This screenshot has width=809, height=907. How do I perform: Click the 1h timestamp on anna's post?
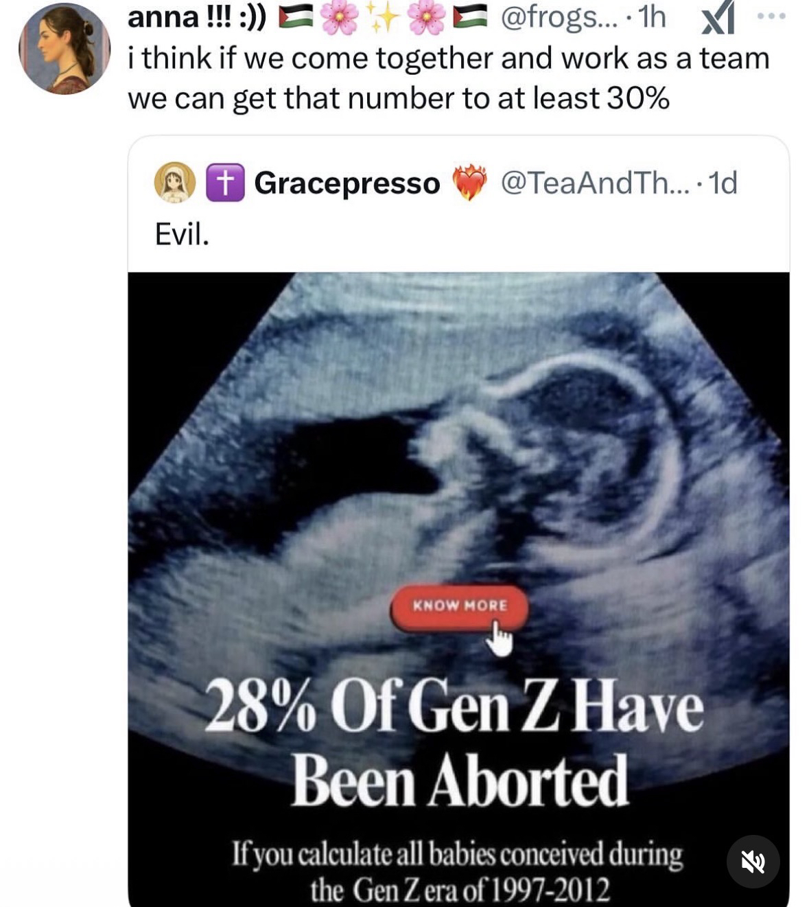[652, 18]
